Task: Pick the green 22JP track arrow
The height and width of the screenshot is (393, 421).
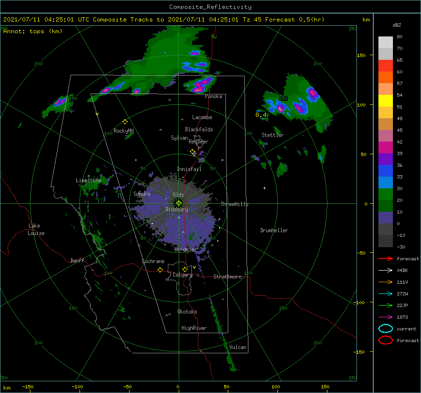Action: tap(385, 305)
